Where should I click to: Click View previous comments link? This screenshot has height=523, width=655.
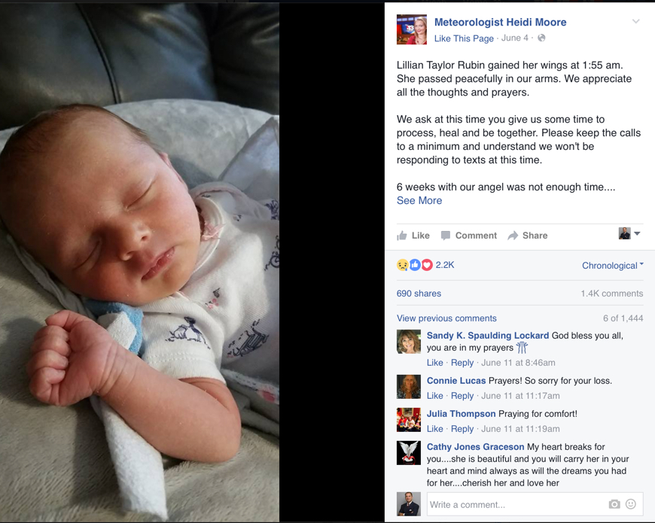(x=446, y=318)
